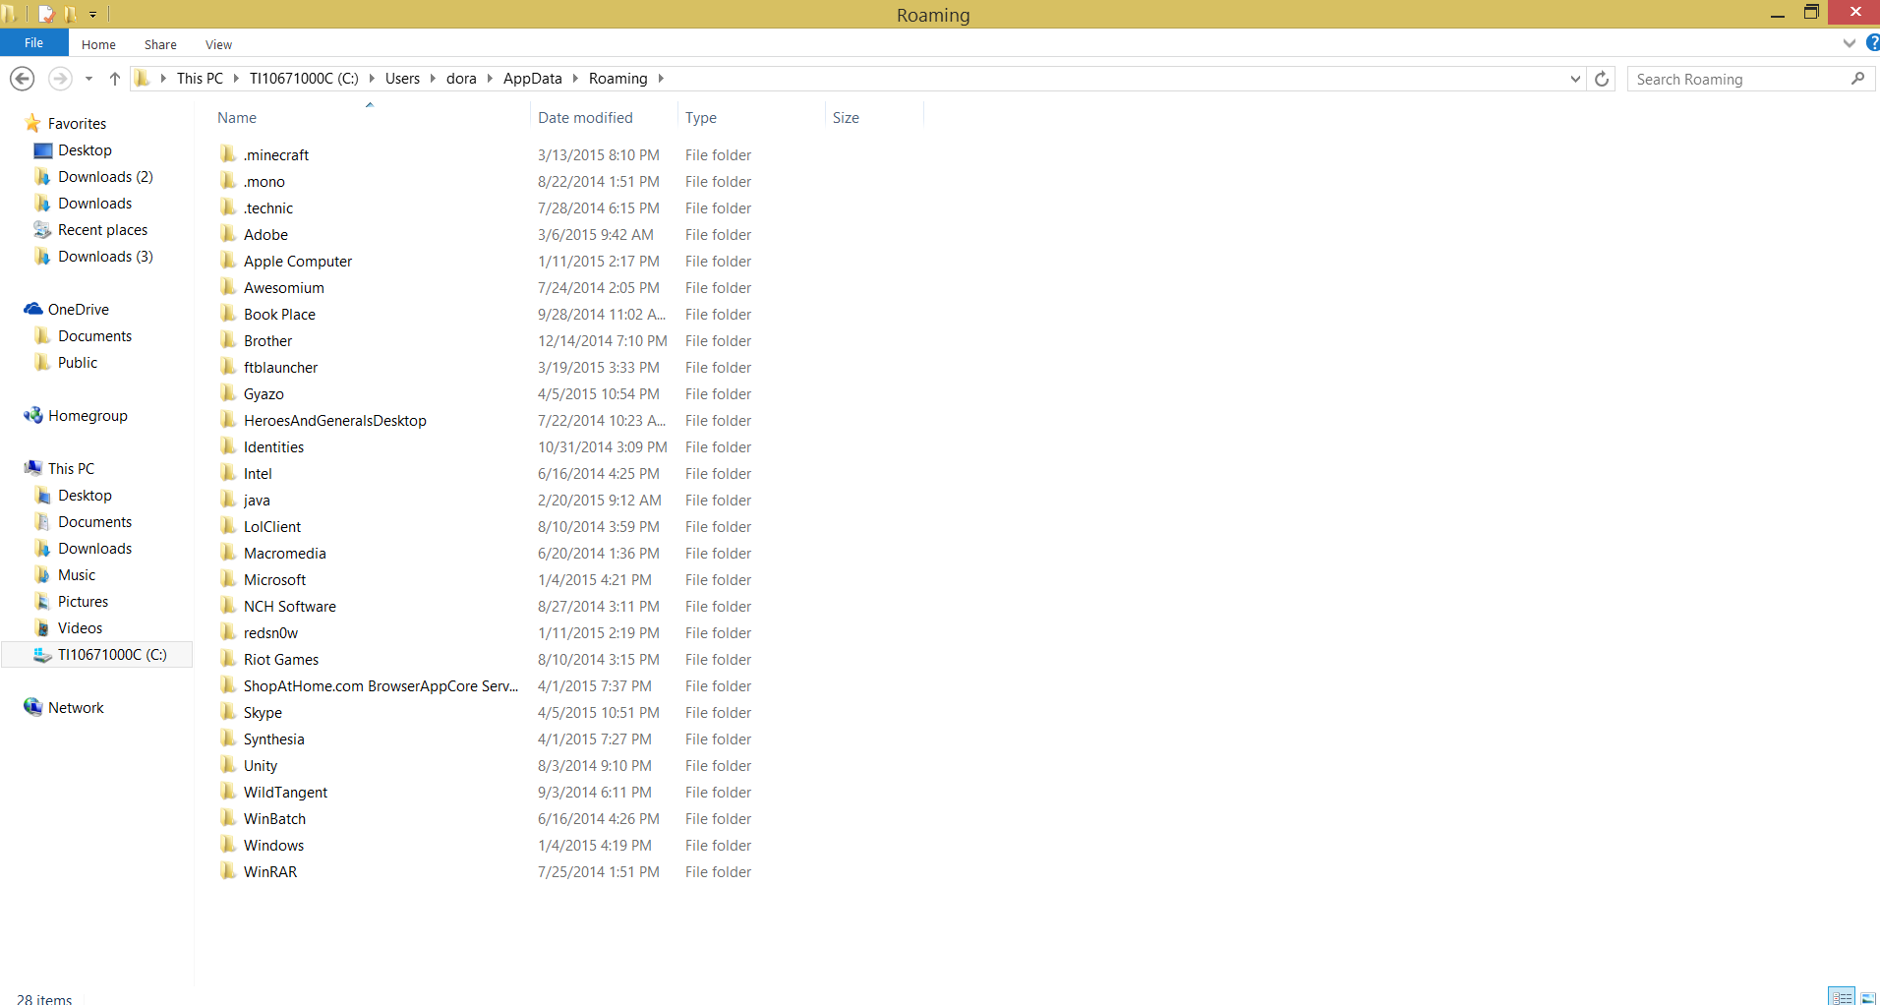
Task: Sort by the Size column header
Action: tap(846, 118)
